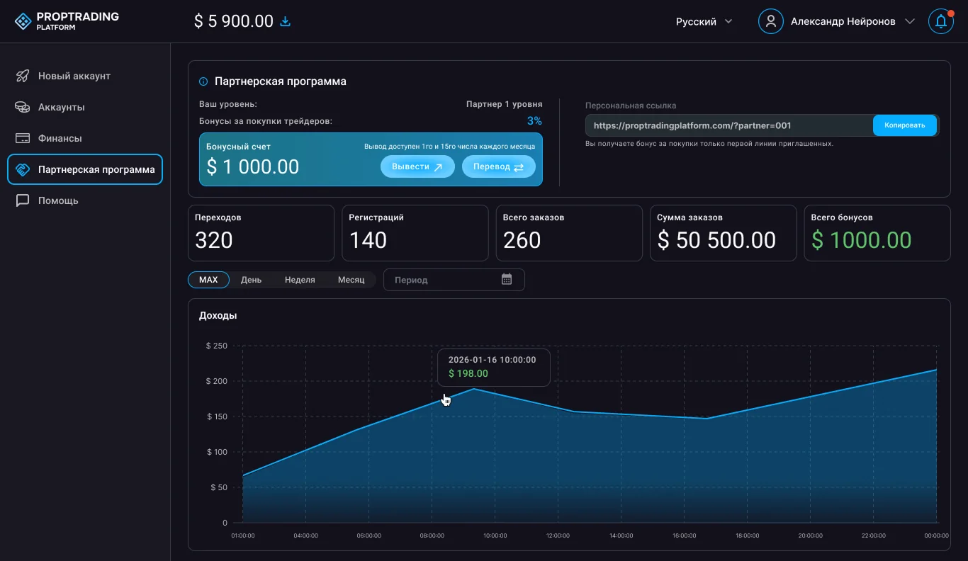Click the Всего бонусов $ 1000.00 card

coord(877,233)
